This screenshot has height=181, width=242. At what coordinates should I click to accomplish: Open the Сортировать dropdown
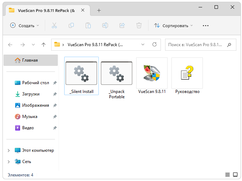(x=174, y=26)
